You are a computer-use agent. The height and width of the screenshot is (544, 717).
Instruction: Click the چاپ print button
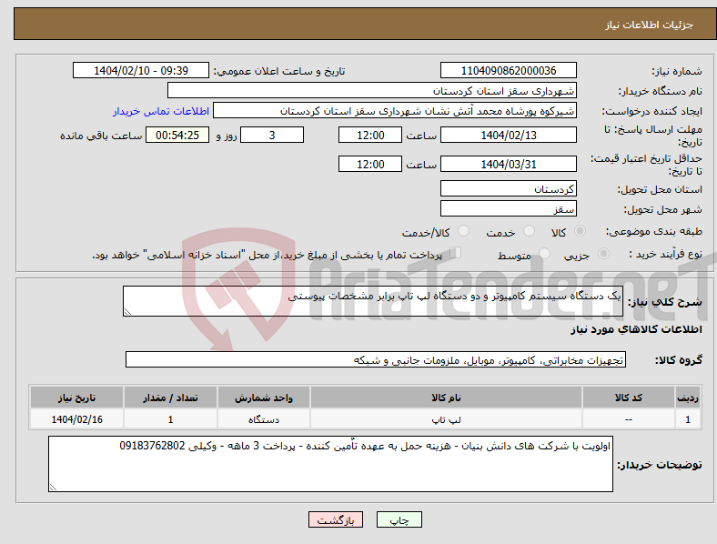(x=399, y=519)
